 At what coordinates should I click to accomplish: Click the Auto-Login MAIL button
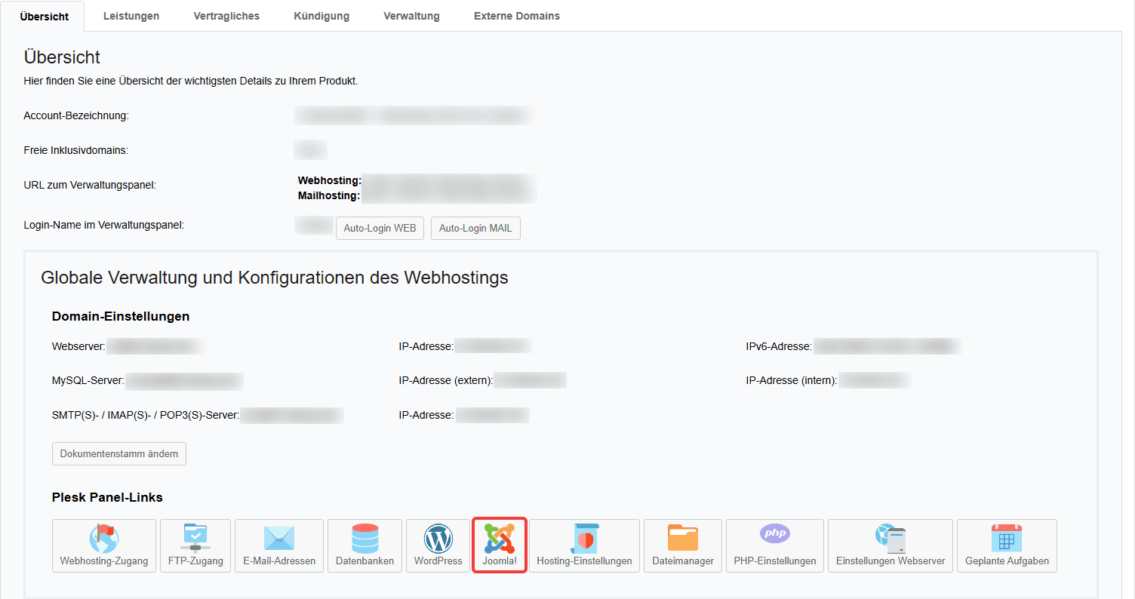[475, 228]
